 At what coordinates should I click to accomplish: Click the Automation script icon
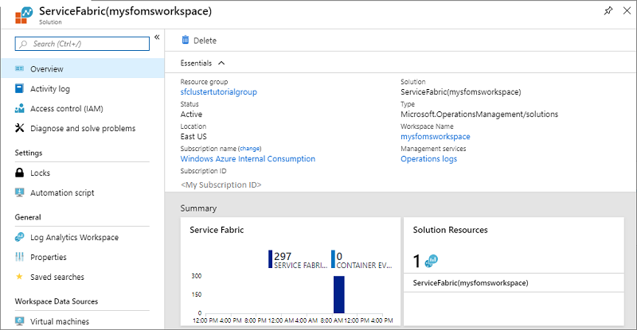(x=20, y=192)
